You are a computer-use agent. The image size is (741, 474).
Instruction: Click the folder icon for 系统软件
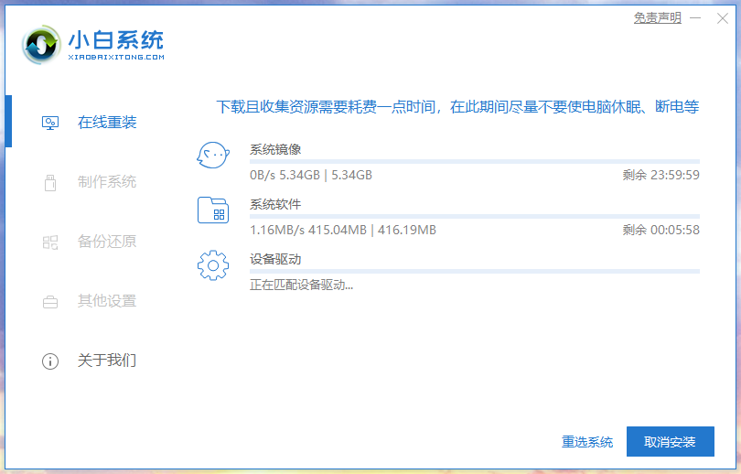pos(213,210)
